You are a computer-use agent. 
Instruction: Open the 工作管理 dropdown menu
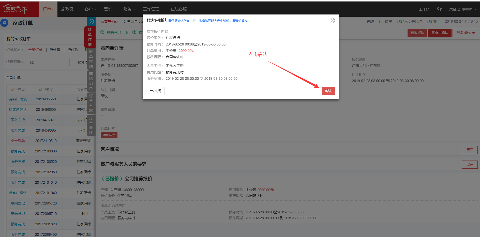click(x=153, y=9)
